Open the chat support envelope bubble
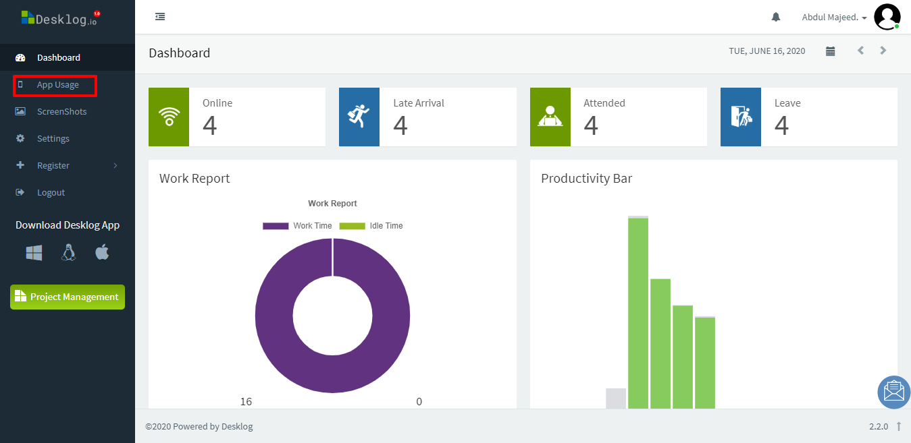 (x=893, y=392)
